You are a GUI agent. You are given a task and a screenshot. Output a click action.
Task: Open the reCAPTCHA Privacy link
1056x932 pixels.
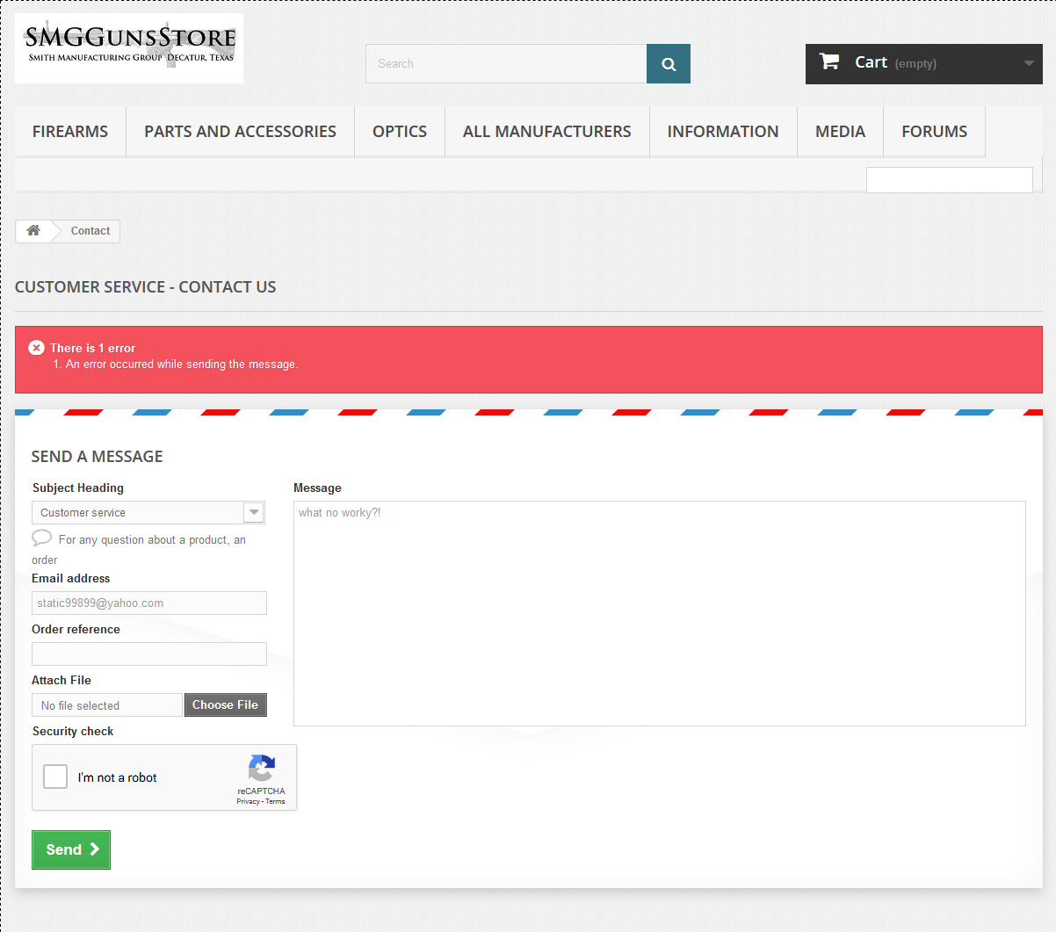pyautogui.click(x=248, y=801)
